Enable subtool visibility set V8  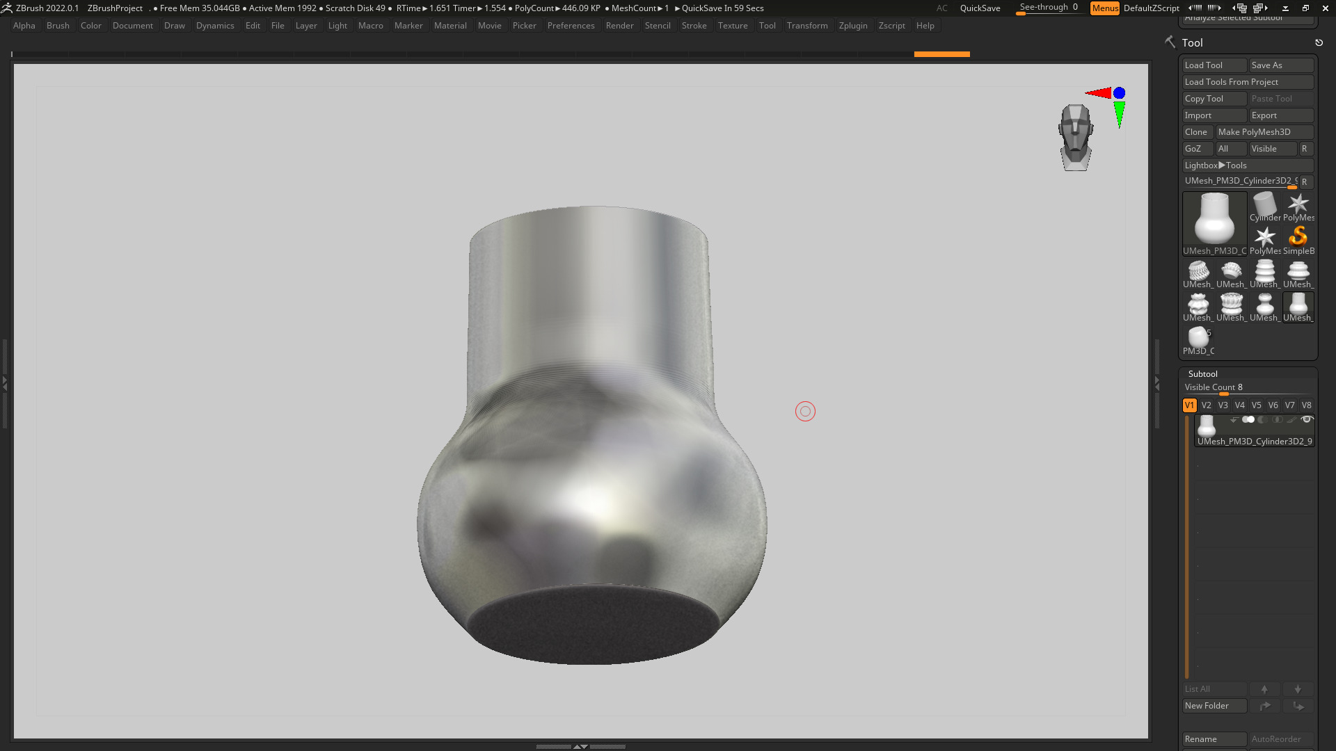1306,405
